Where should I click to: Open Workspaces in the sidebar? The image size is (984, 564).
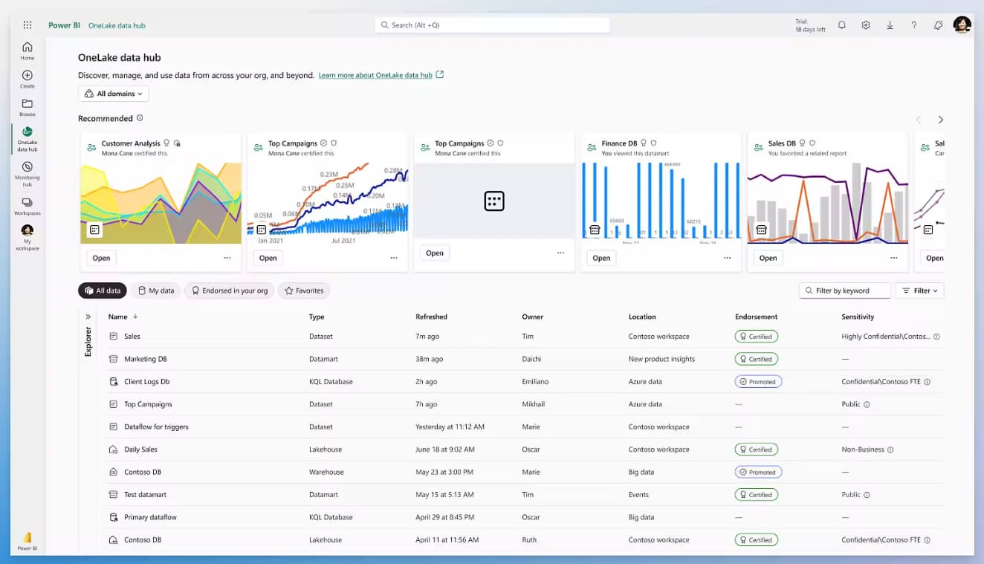[27, 206]
